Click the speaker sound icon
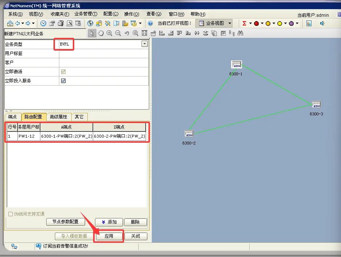 pyautogui.click(x=322, y=23)
